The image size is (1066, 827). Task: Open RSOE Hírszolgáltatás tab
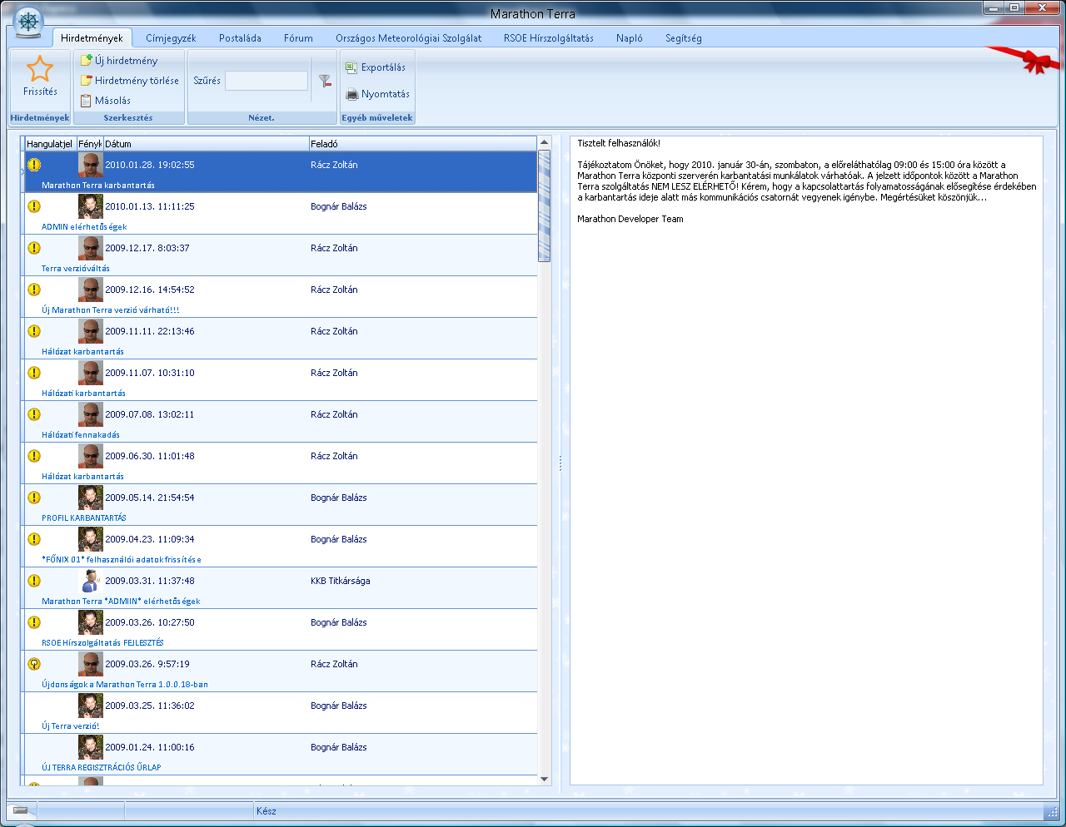[x=549, y=38]
